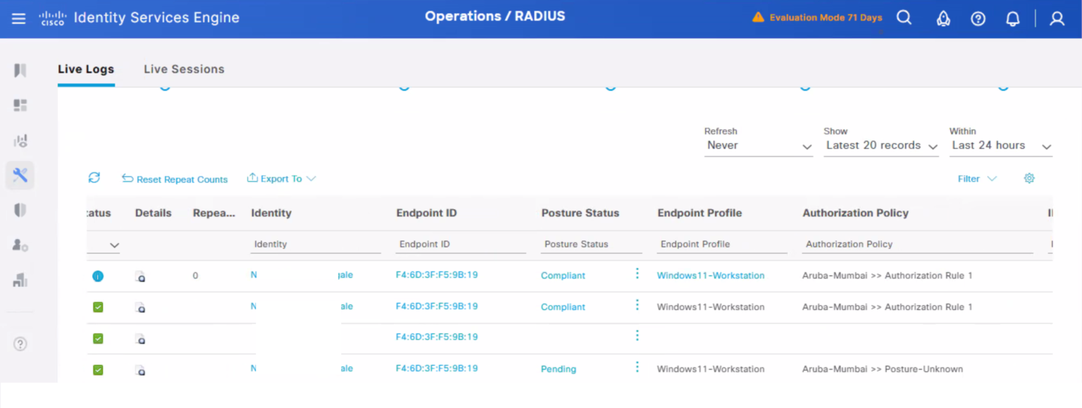Open the notifications bell
Screen dimensions: 1082x408
pyautogui.click(x=1012, y=18)
